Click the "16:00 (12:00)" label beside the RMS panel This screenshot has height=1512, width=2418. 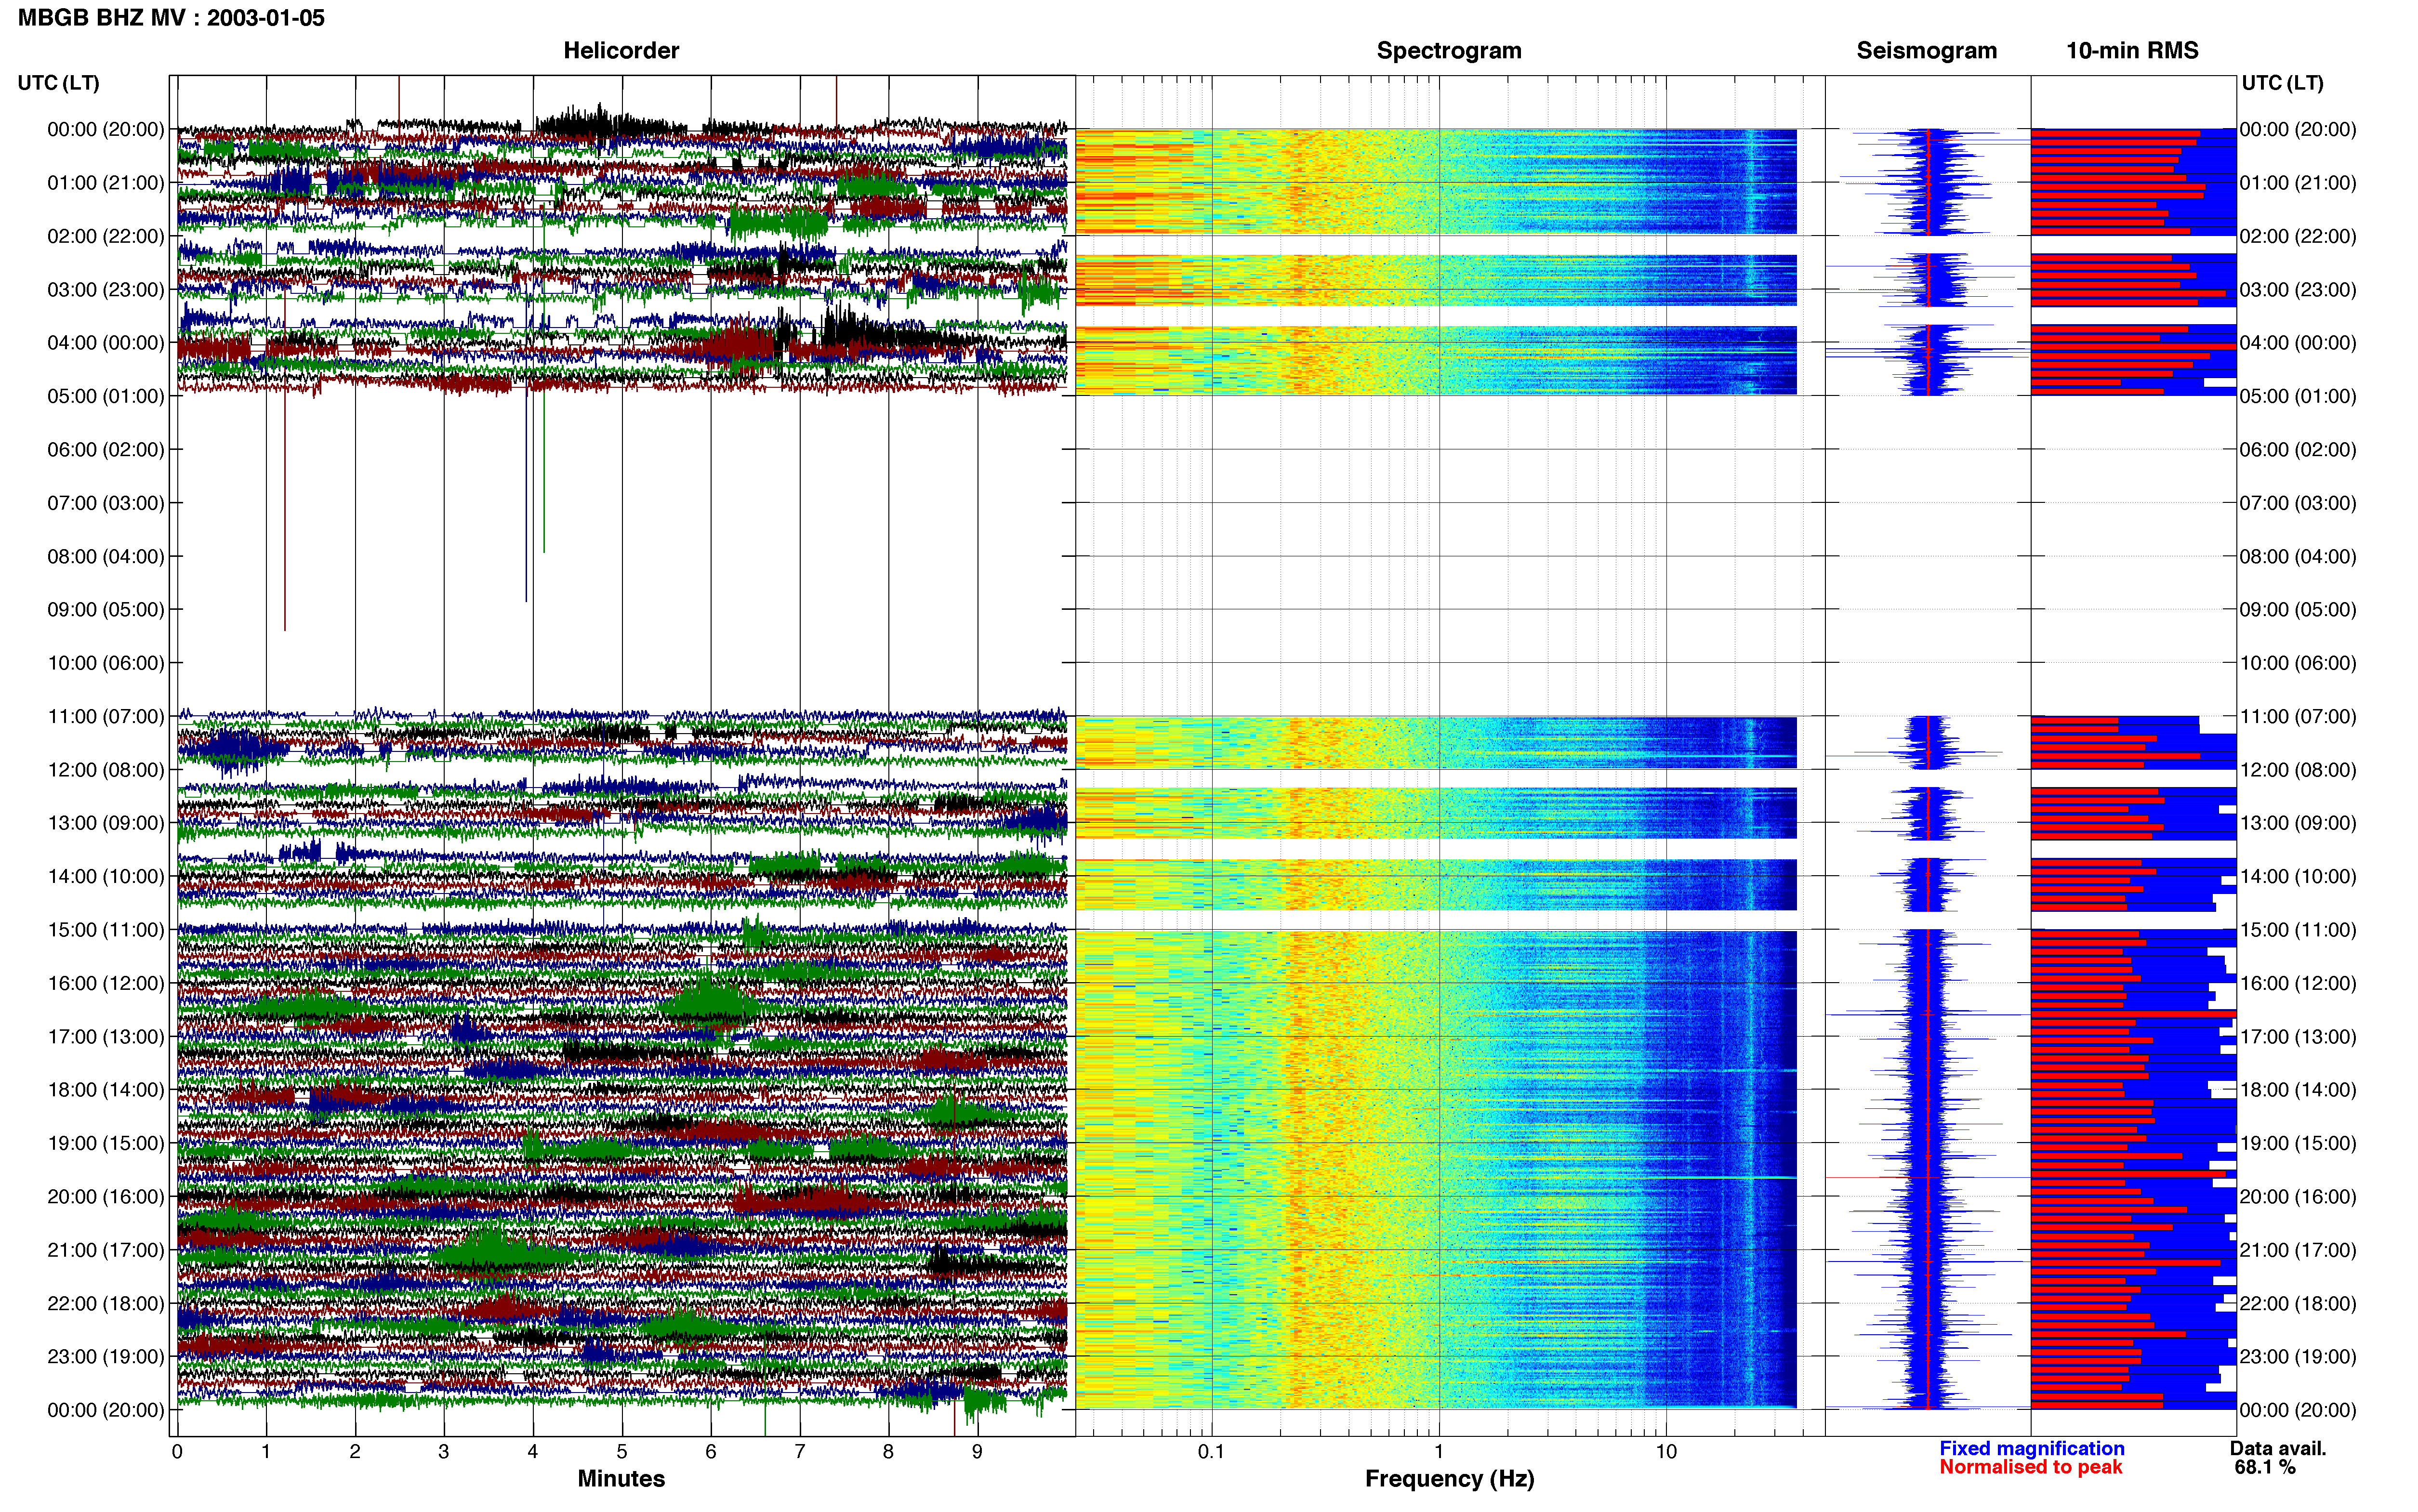[x=2298, y=983]
